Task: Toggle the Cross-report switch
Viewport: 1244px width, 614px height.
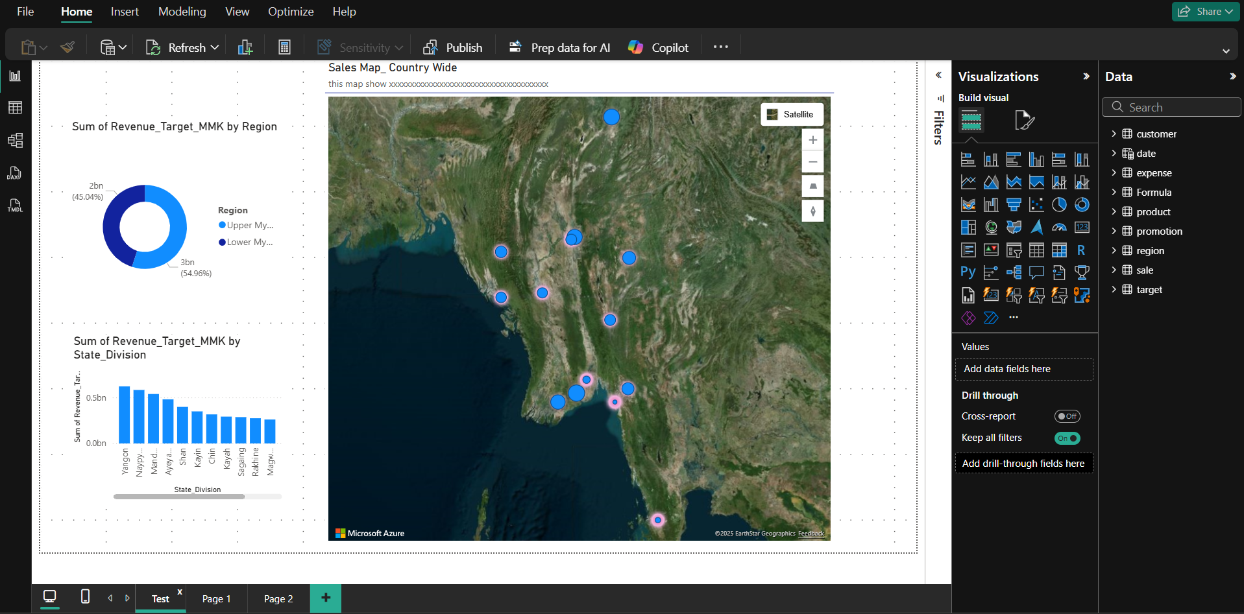Action: point(1067,416)
